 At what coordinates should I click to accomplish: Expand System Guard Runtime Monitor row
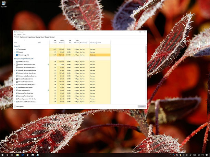(x=14, y=102)
